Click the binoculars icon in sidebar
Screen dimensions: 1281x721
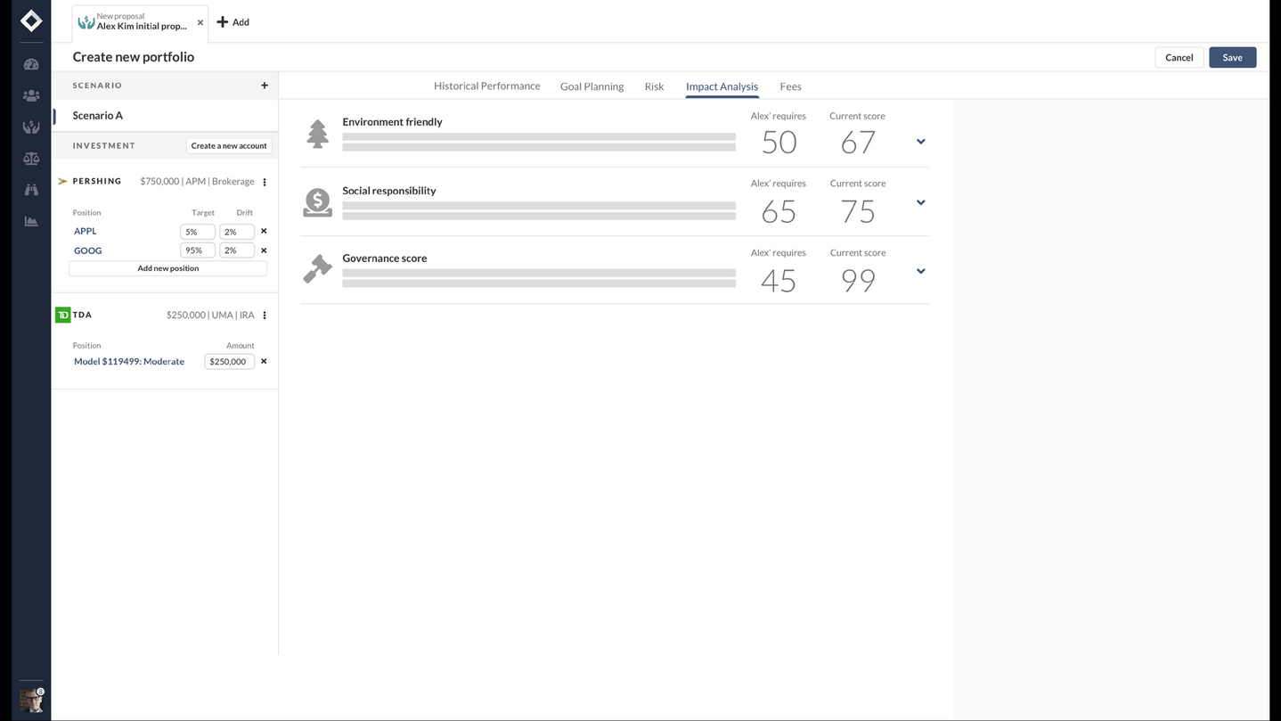[x=31, y=190]
